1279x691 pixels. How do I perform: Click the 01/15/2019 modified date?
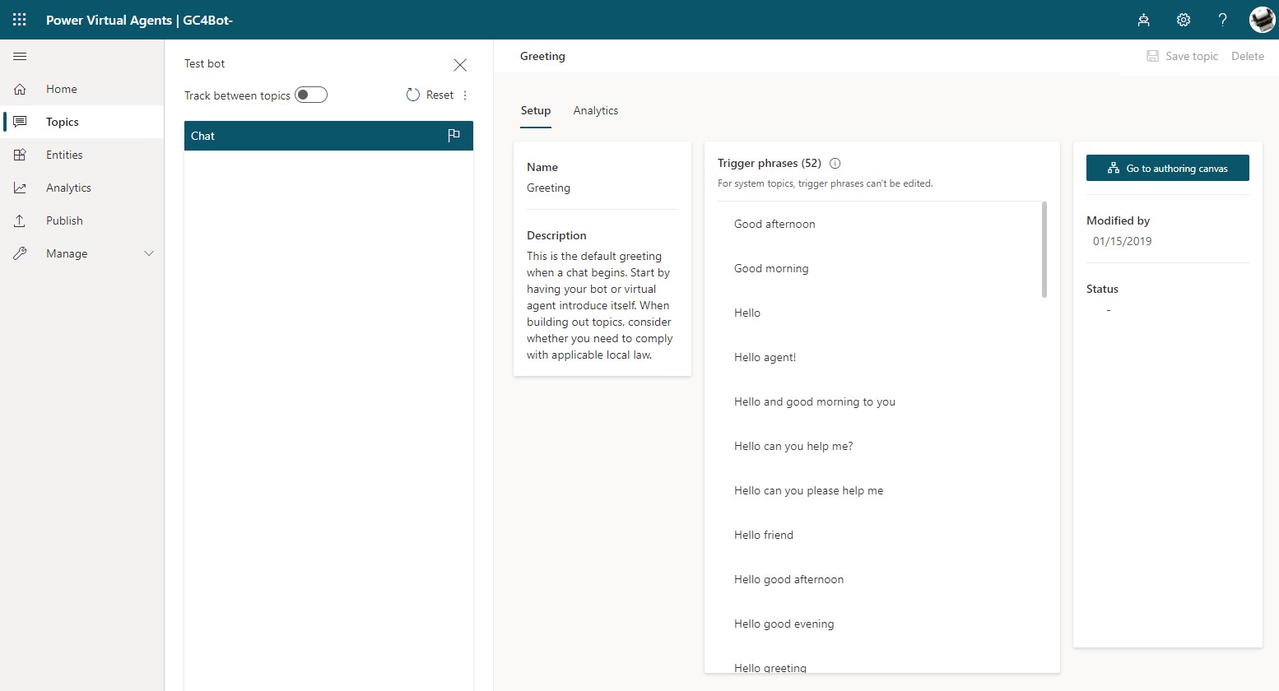click(x=1122, y=241)
